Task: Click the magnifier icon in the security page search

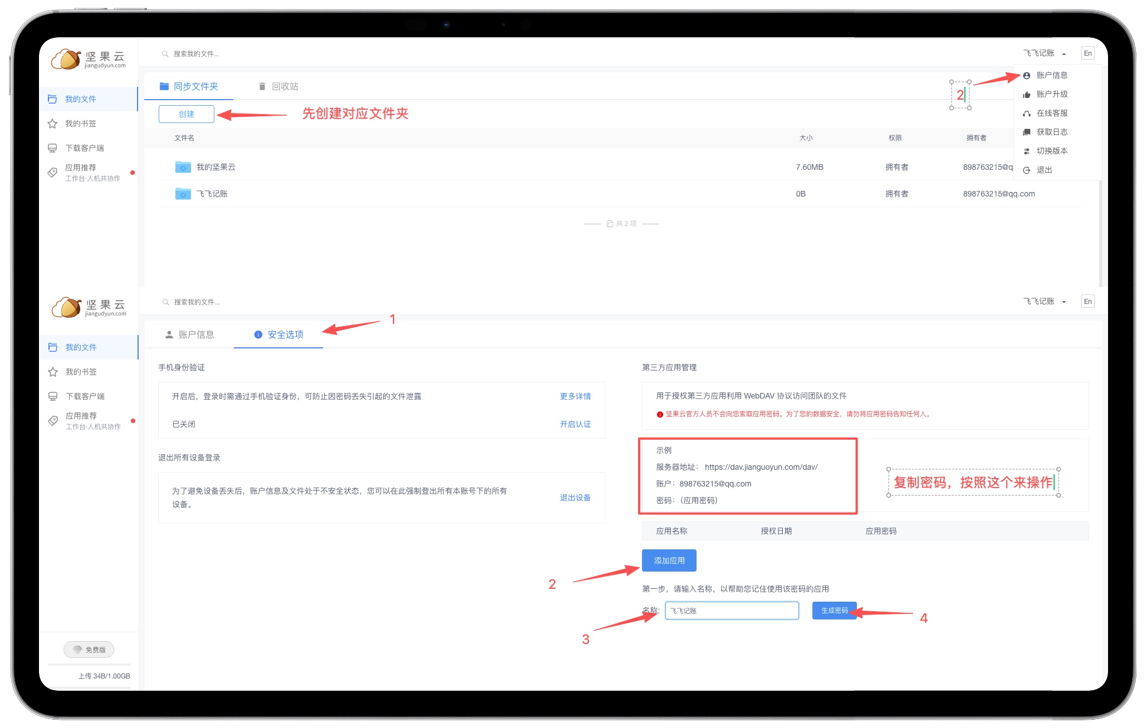Action: 166,302
